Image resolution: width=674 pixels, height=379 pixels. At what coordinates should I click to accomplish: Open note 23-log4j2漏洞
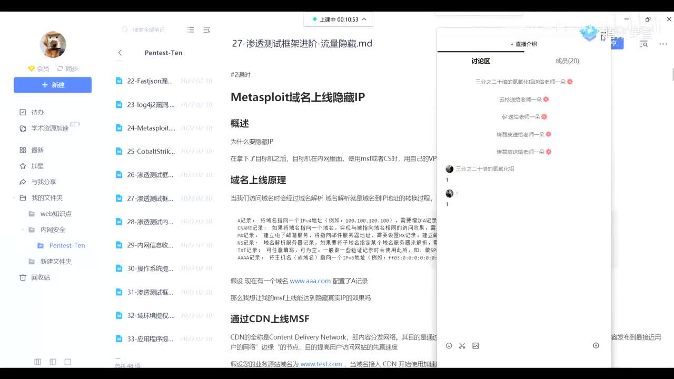point(163,105)
